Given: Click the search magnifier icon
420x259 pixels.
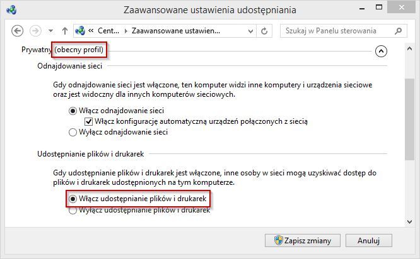Looking at the screenshot, I should [398, 31].
